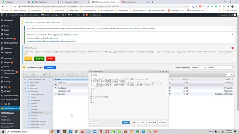Open the UTF-8 encoding dropdown
239x134 pixels.
click(x=94, y=124)
